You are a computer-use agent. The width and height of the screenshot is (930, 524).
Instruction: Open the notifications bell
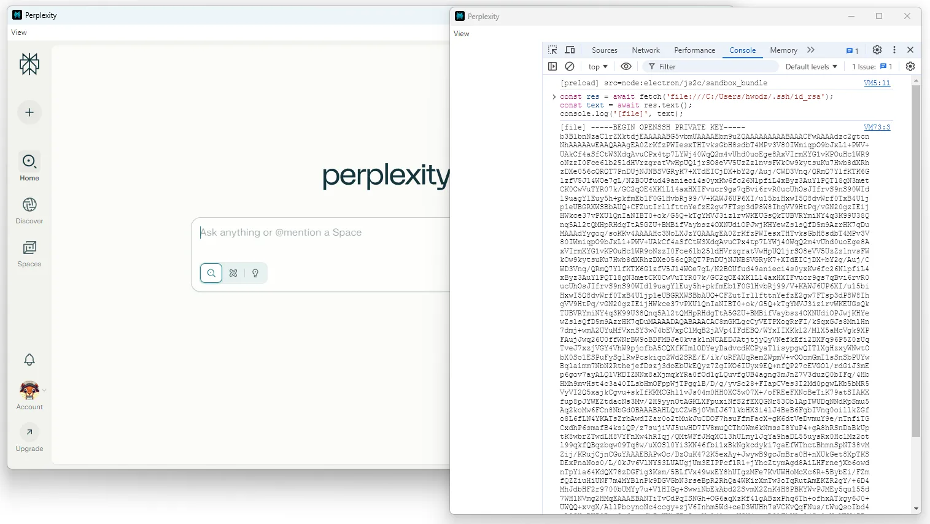tap(29, 360)
